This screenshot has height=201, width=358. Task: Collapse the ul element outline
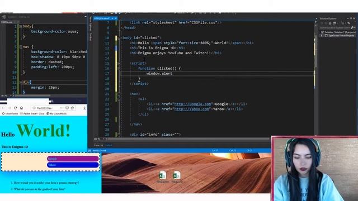coord(119,99)
